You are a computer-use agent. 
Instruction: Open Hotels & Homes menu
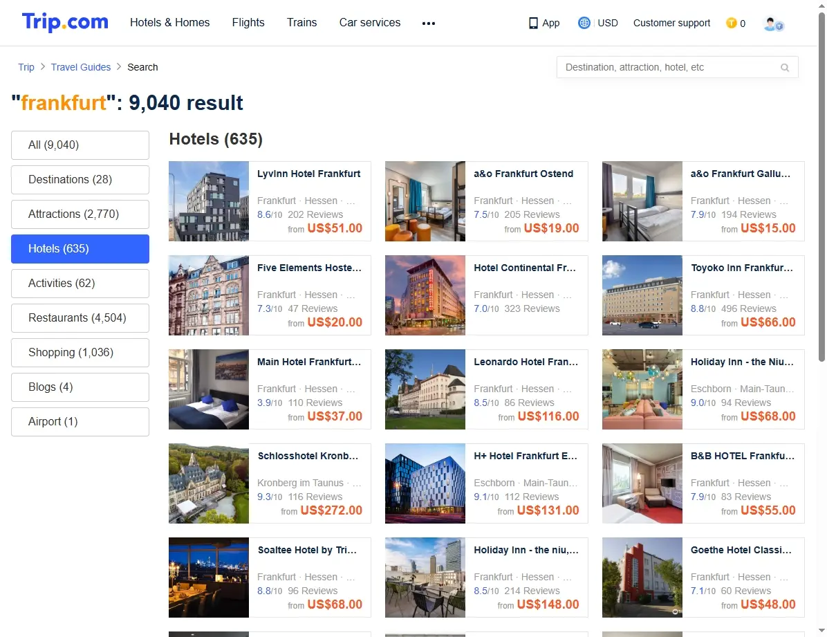tap(170, 22)
